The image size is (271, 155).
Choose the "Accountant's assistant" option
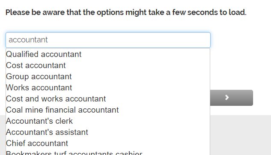108,132
